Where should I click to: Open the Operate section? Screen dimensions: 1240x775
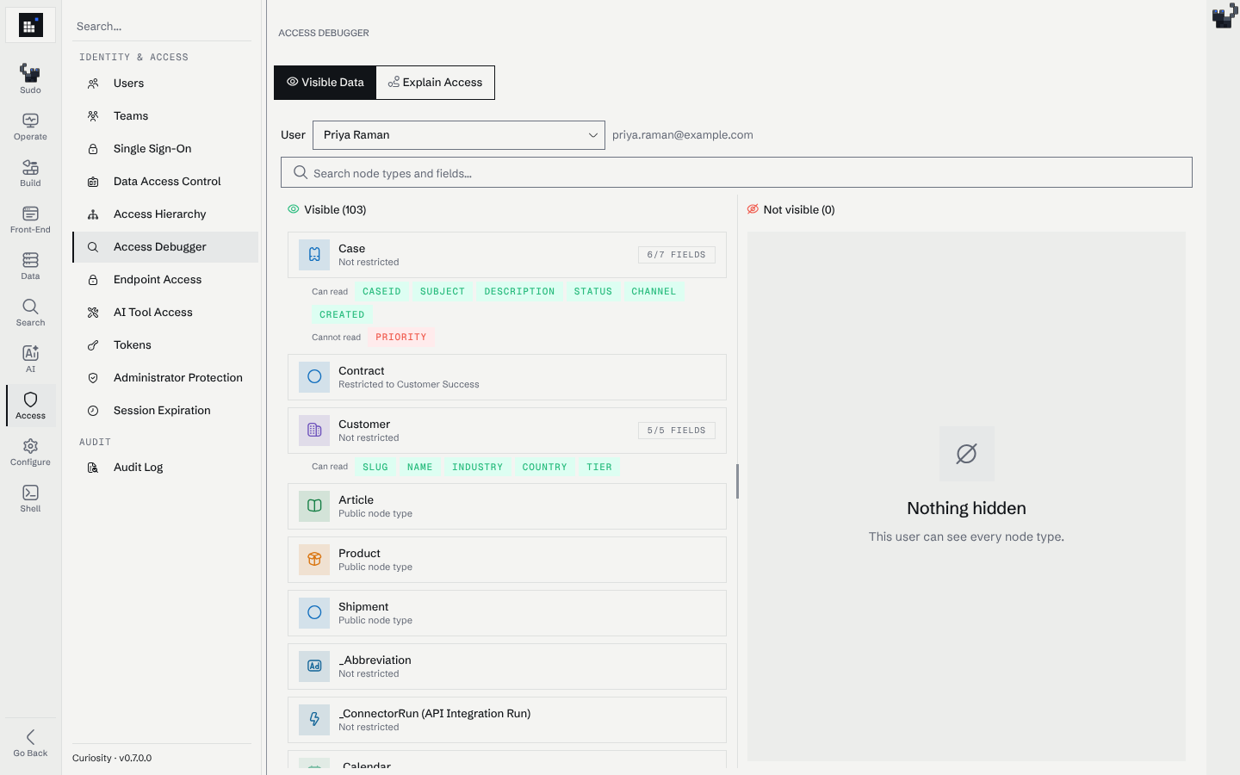pyautogui.click(x=30, y=127)
